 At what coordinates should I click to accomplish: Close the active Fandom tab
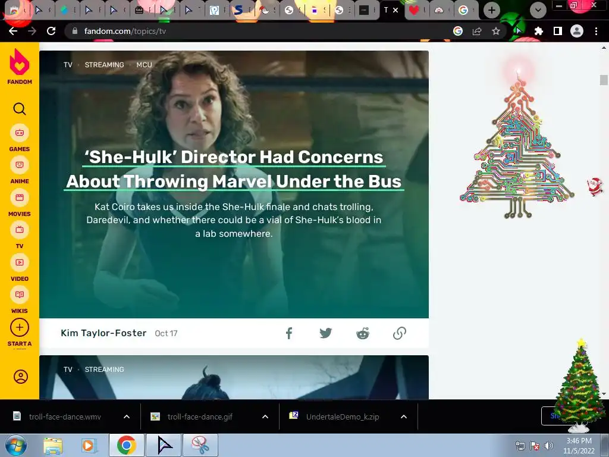tap(395, 10)
